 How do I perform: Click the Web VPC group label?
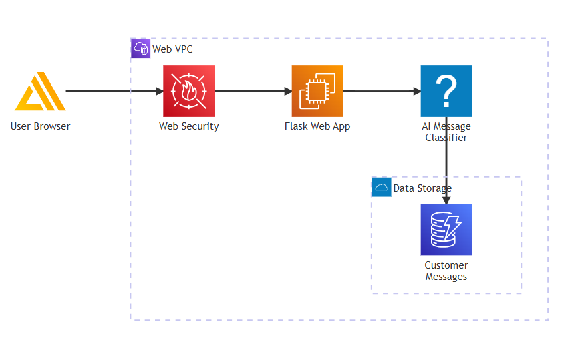click(172, 49)
